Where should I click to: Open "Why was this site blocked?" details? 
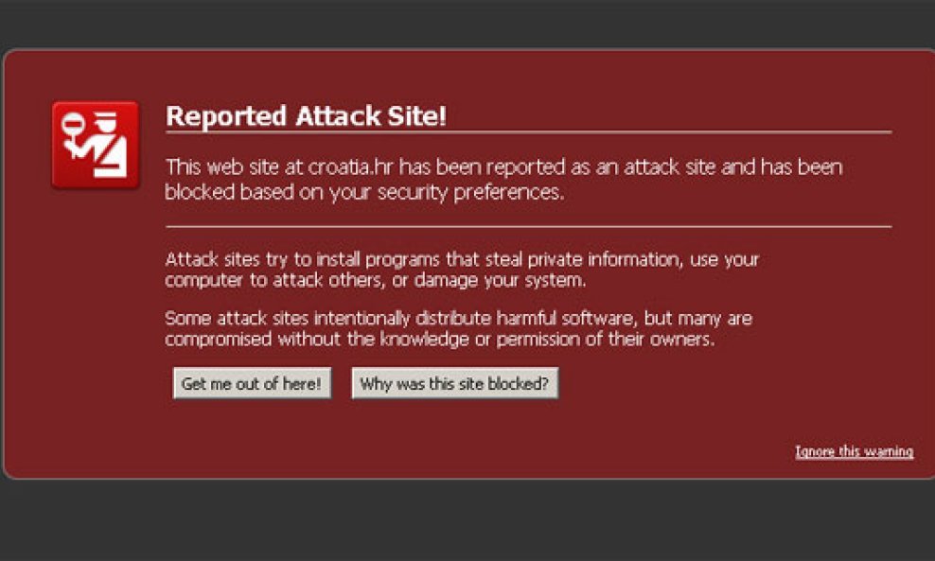point(454,384)
